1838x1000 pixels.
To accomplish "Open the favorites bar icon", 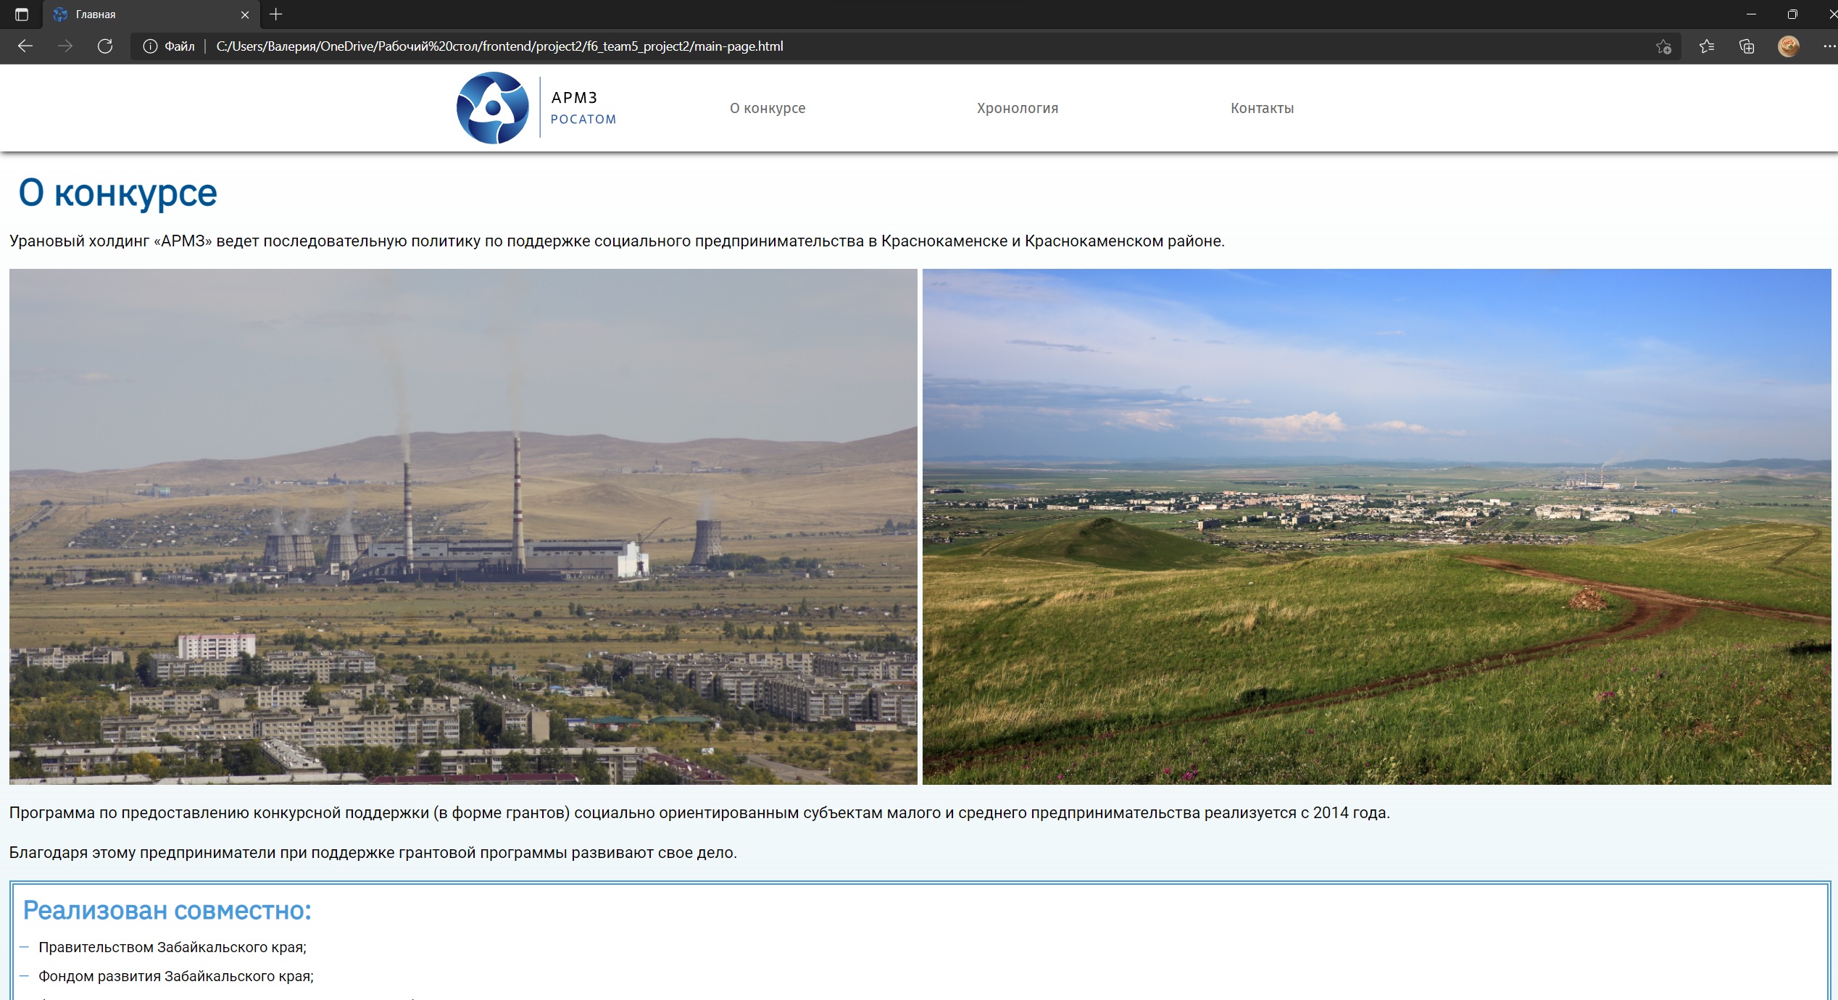I will pyautogui.click(x=1705, y=46).
